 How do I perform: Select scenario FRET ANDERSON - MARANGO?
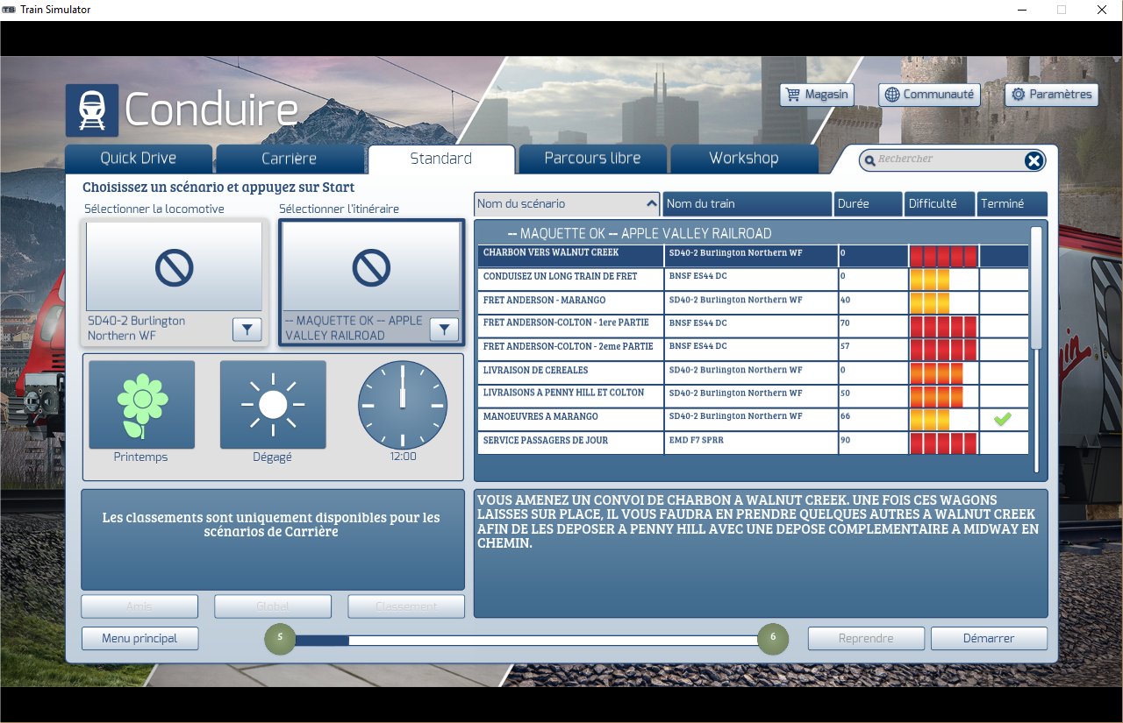pyautogui.click(x=753, y=303)
